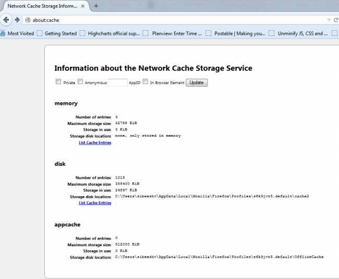Toggle the In Browser Element checkbox
This screenshot has width=339, height=279.
coord(146,81)
